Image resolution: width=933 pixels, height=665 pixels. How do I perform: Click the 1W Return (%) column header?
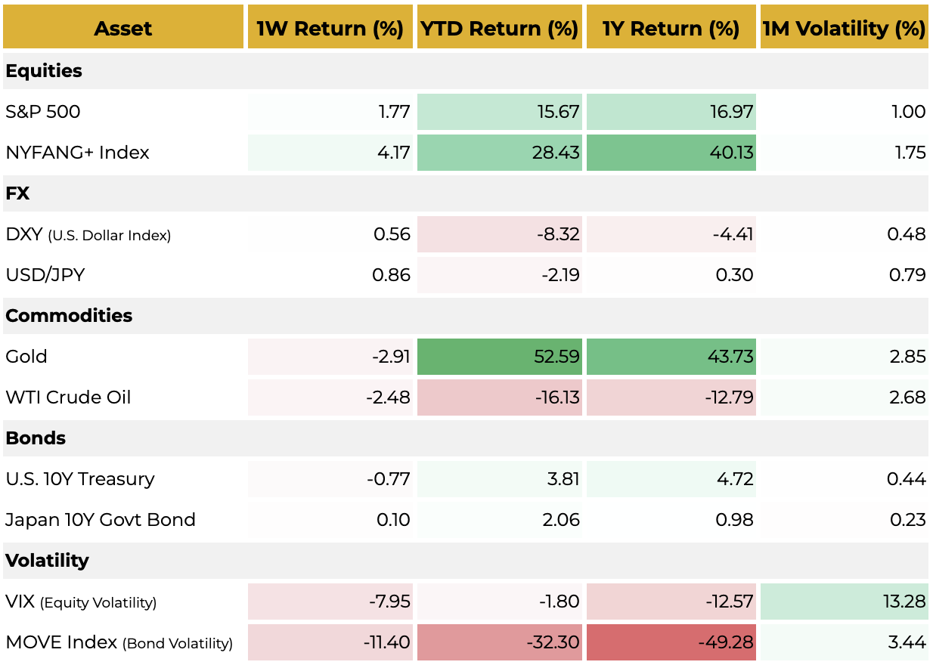[x=330, y=29]
